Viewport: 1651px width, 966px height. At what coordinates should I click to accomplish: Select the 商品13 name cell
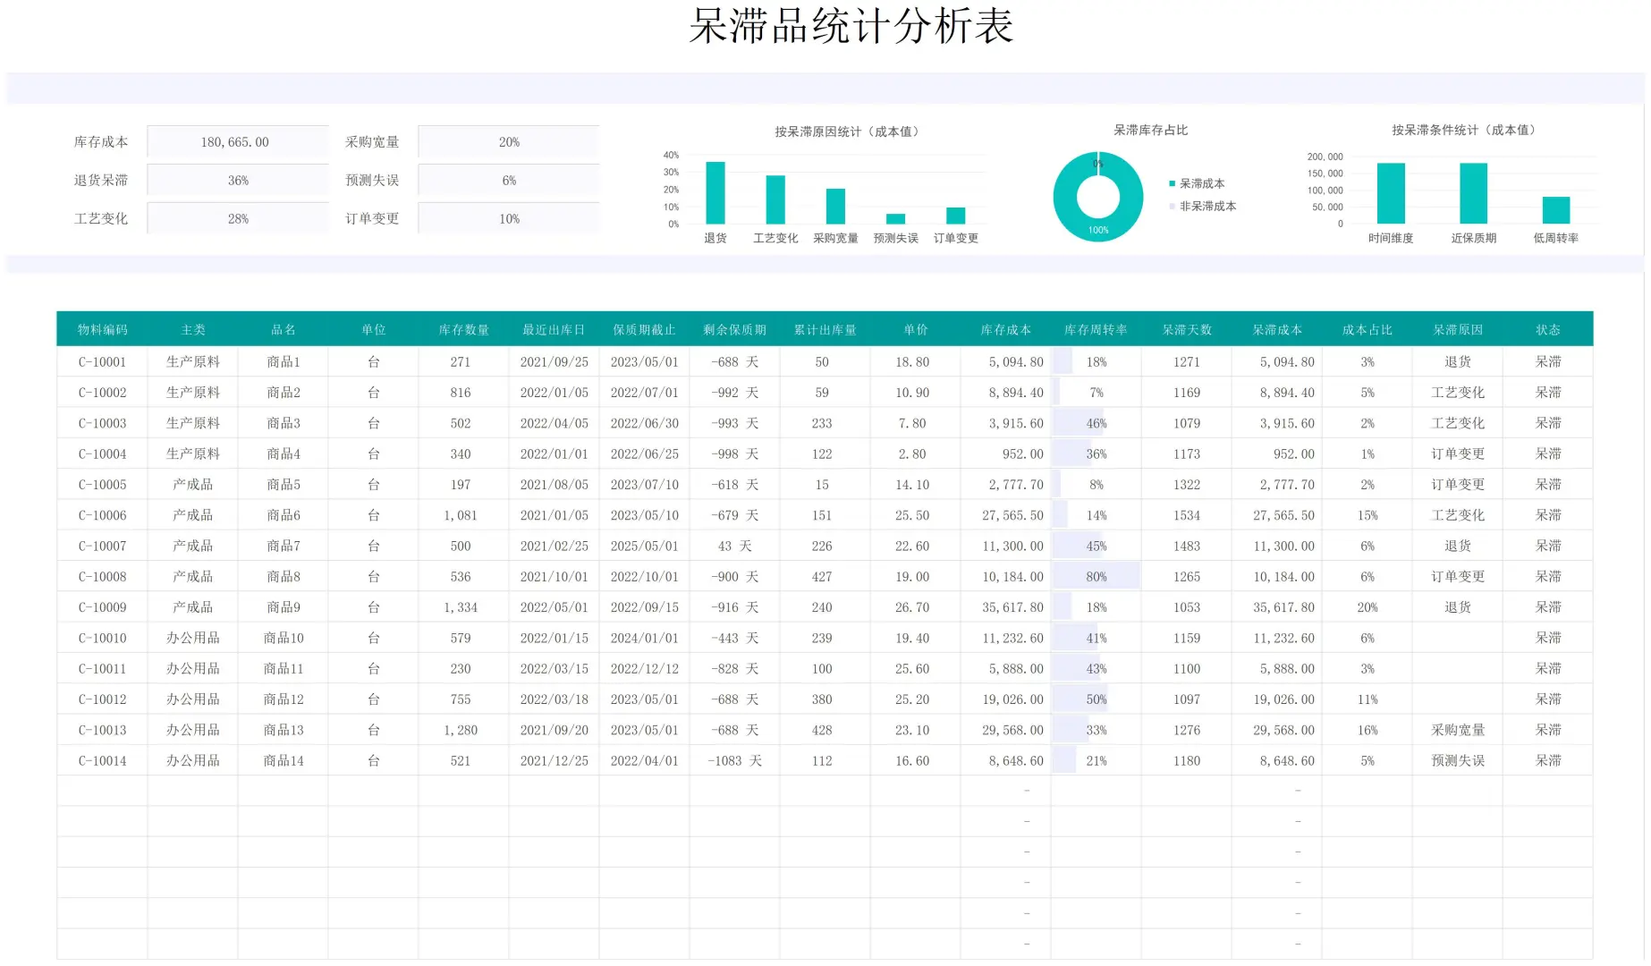point(284,731)
